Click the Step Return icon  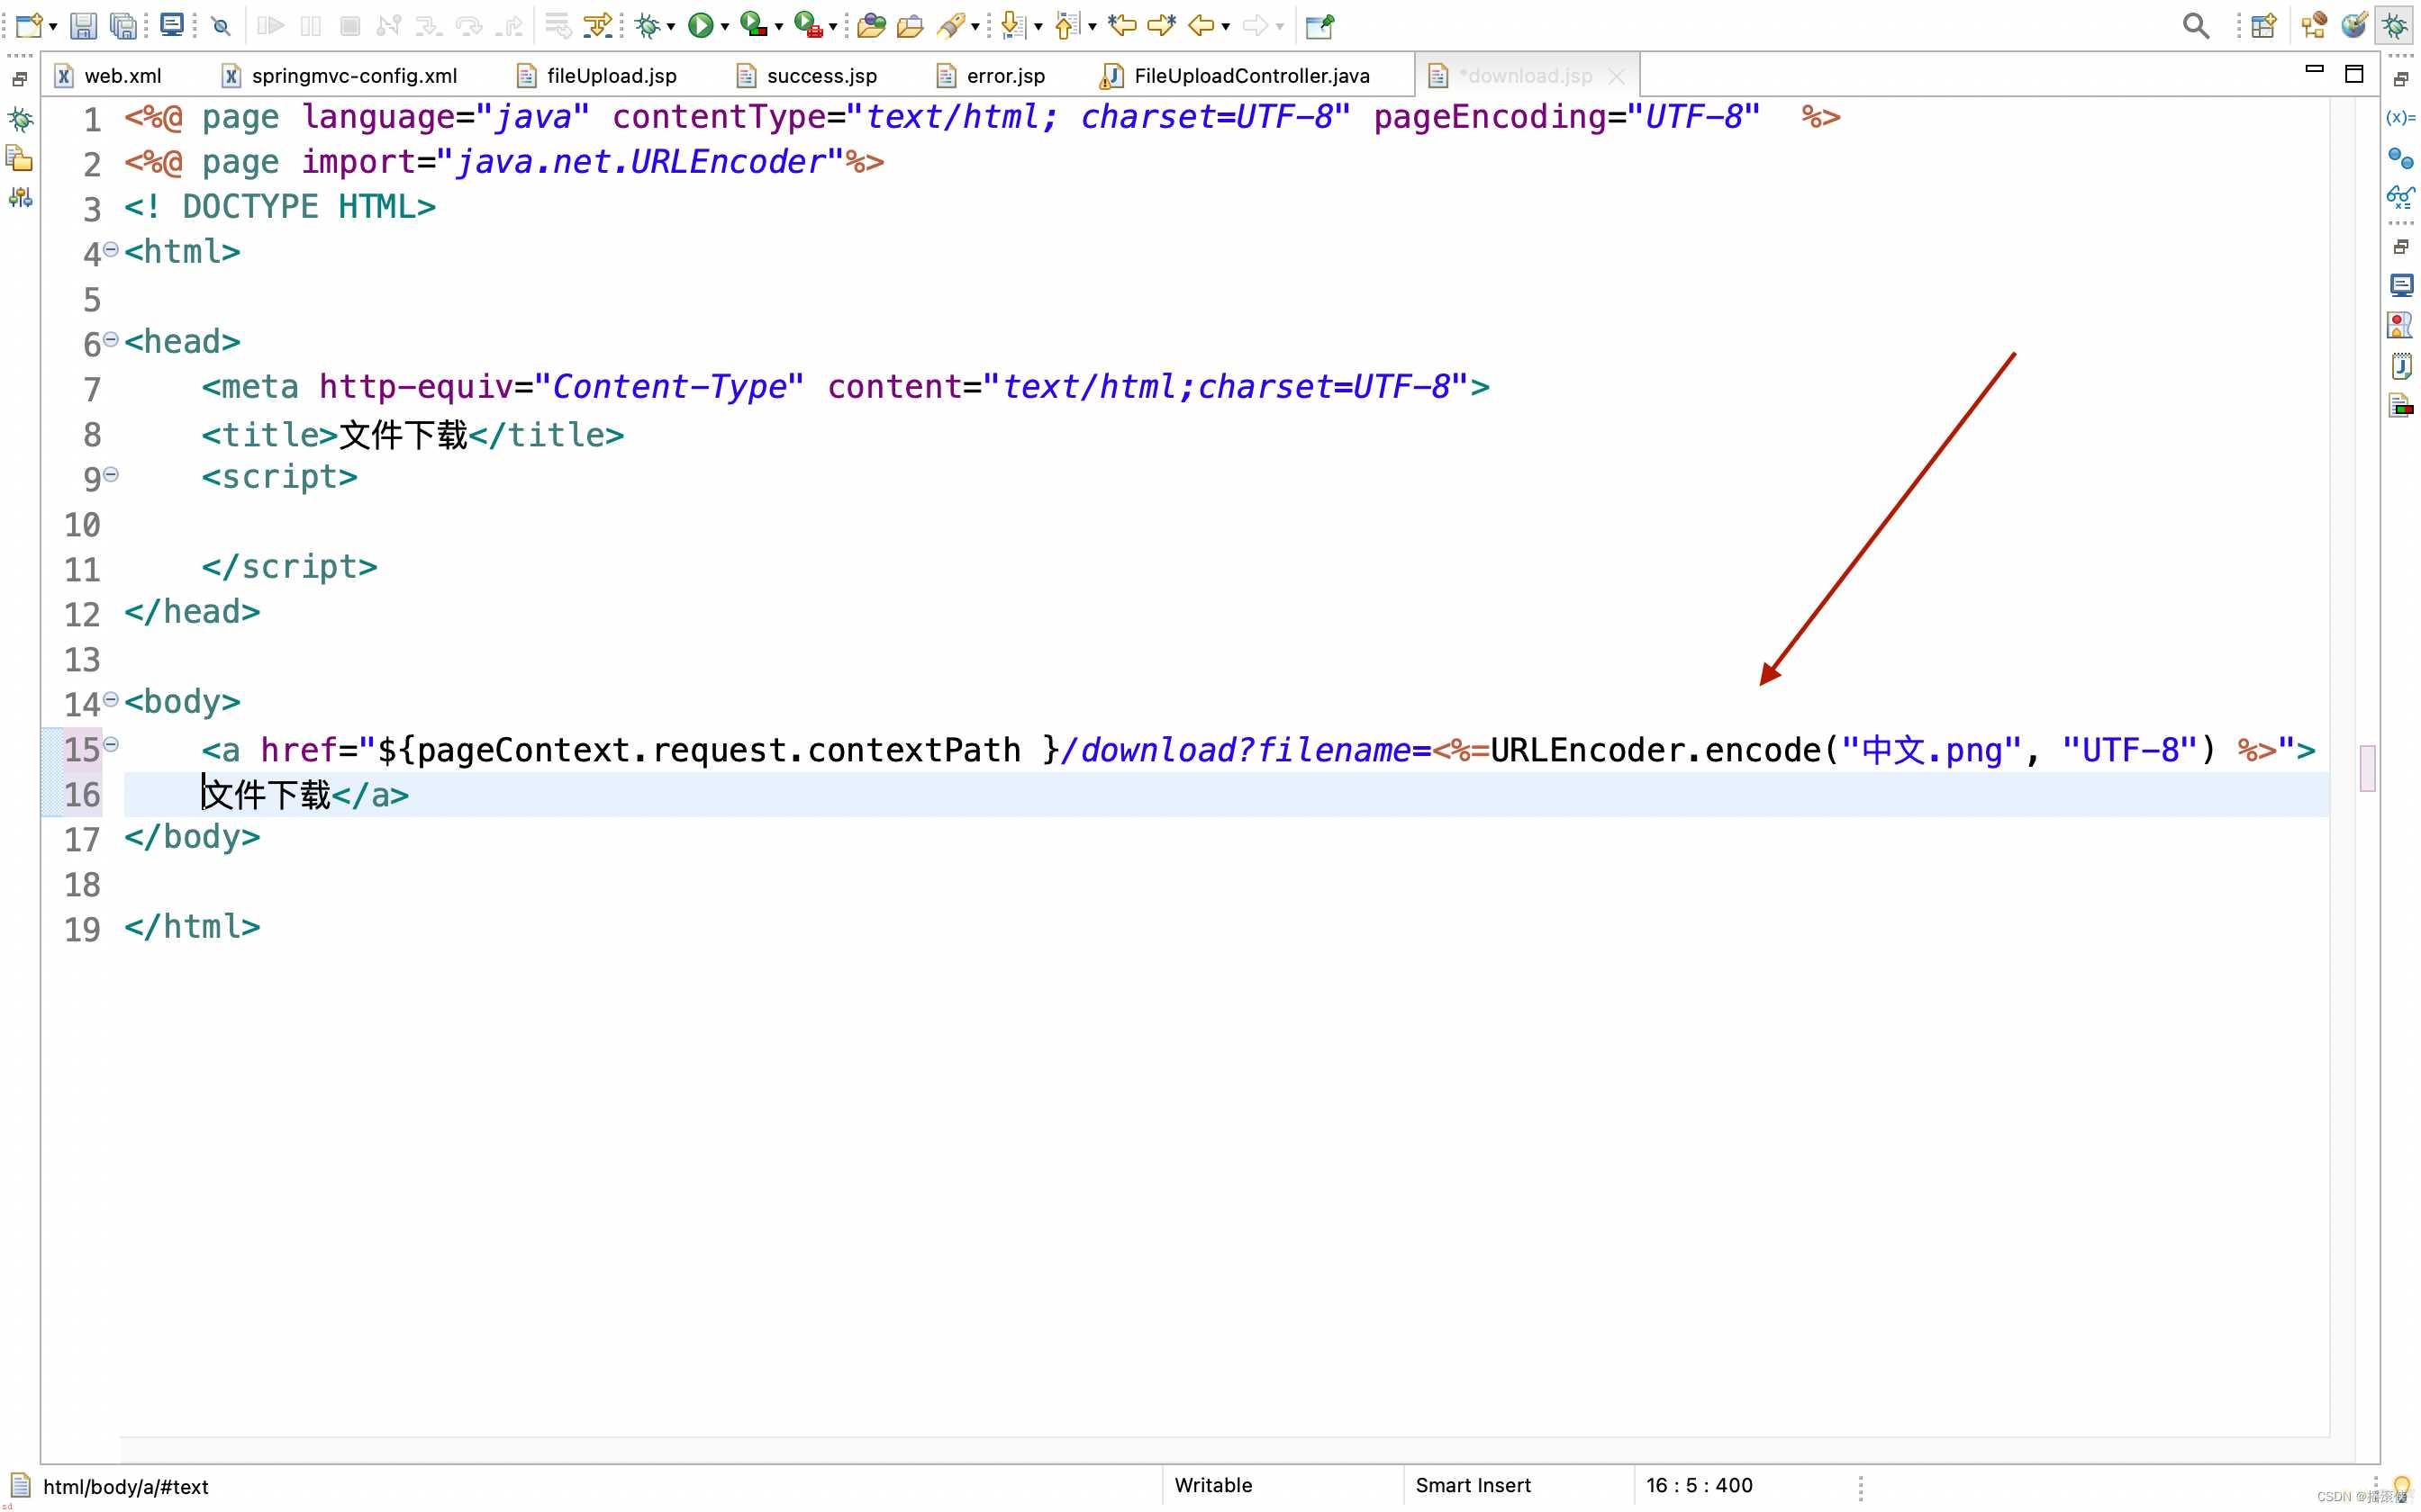510,25
